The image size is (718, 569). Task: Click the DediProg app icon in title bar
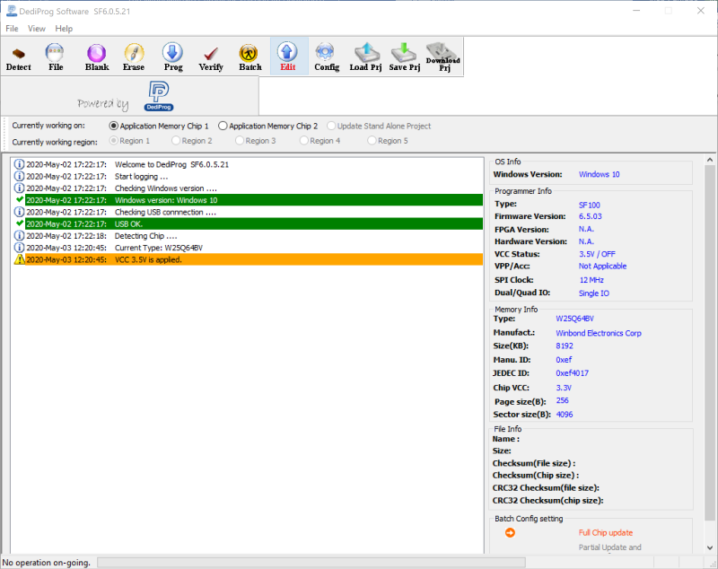point(12,11)
